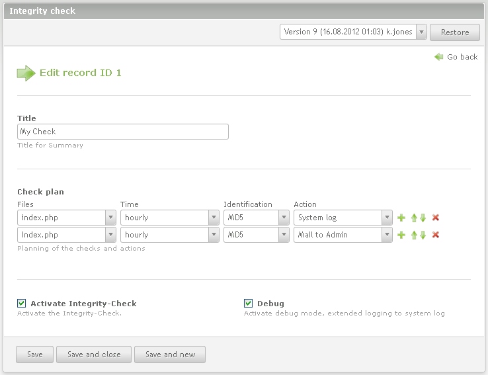Add a row after Mail to Admin row
The height and width of the screenshot is (375, 488).
[x=401, y=235]
